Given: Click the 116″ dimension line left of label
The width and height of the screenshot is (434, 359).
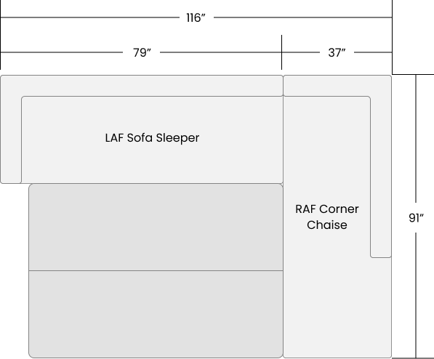Looking at the screenshot, I should click(x=90, y=17).
